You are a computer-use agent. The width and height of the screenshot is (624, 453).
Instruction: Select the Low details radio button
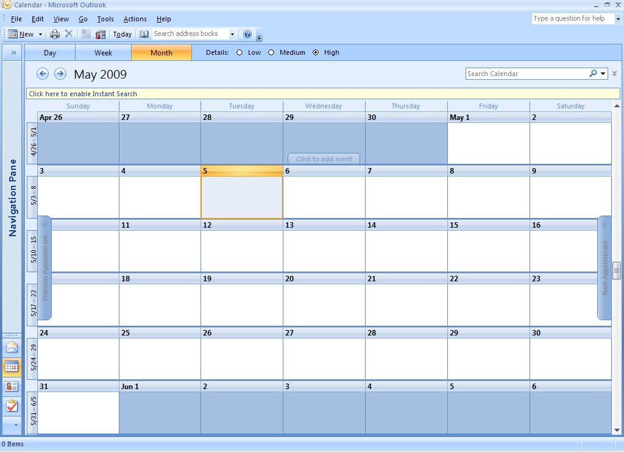239,52
